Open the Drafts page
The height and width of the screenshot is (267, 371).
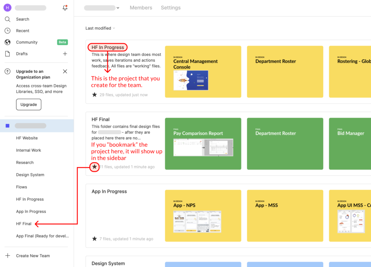click(21, 54)
